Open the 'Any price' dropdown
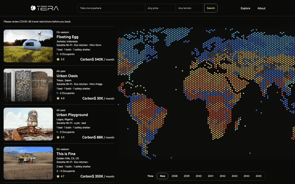 [x=160, y=8]
